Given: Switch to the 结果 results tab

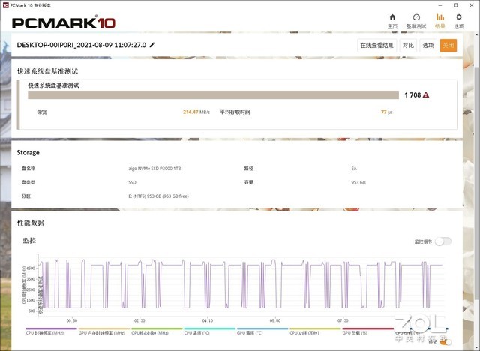Looking at the screenshot, I should coord(440,21).
